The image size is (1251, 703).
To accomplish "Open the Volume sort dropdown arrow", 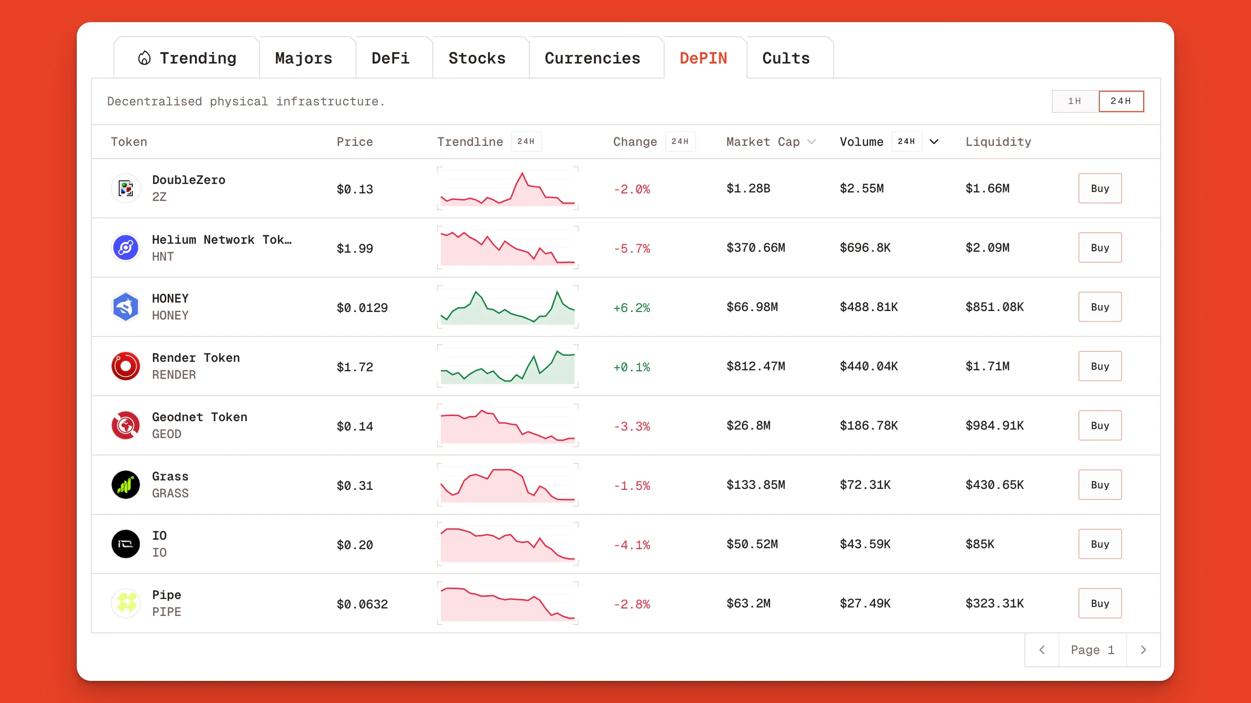I will coord(934,142).
